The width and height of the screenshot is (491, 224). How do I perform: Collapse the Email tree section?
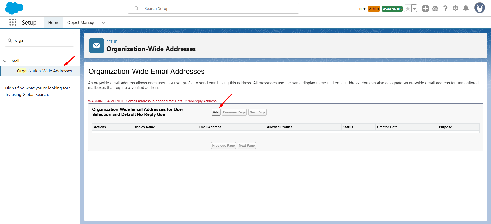tap(5, 61)
